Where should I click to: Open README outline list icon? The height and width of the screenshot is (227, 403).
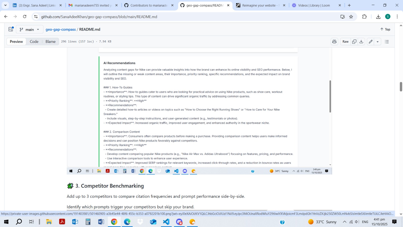tap(387, 42)
